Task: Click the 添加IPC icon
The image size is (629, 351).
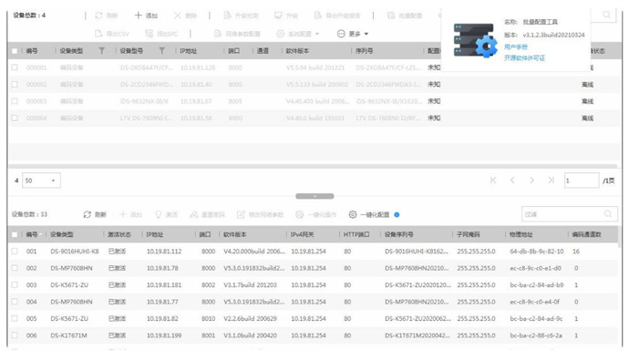Action: click(149, 34)
